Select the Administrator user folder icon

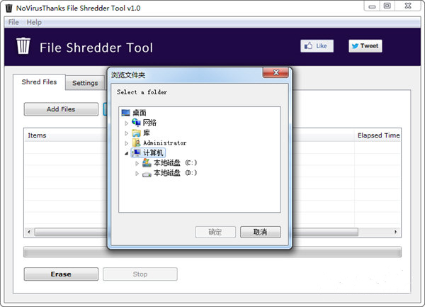click(x=137, y=143)
